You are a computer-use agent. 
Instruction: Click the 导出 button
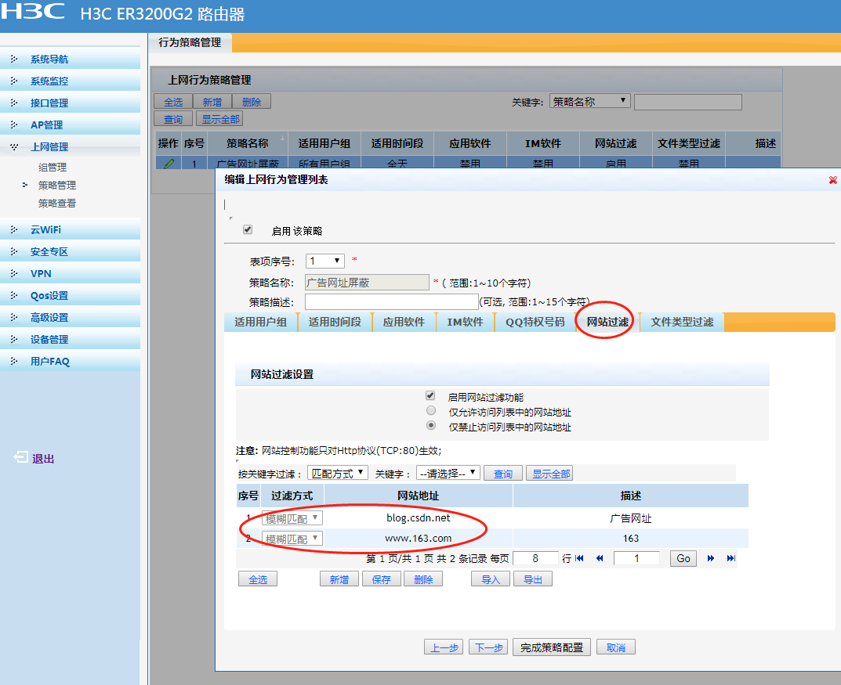[x=533, y=579]
